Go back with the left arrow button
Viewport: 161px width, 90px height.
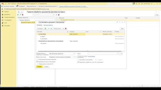coord(19,12)
